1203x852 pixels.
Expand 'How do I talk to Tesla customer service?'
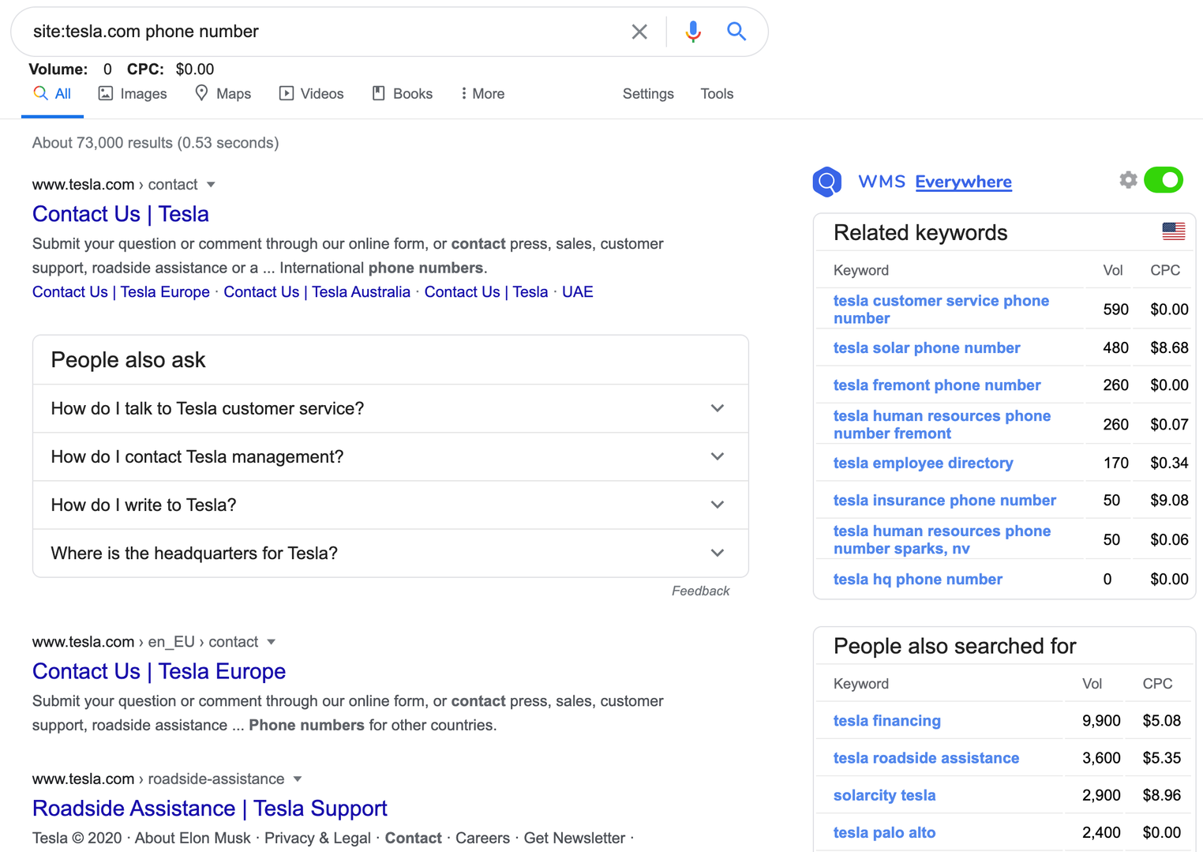pyautogui.click(x=390, y=408)
